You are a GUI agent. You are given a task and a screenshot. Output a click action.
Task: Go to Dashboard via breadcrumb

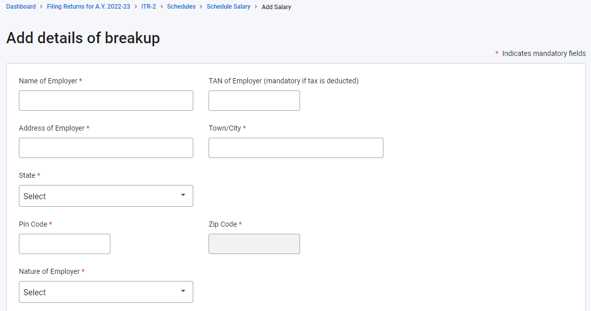point(21,7)
